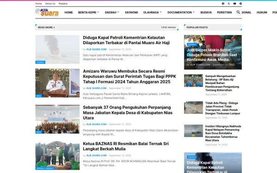Click KLIK SUARA.COM author under Kepala Desa article
The image size is (277, 173).
tap(96, 124)
